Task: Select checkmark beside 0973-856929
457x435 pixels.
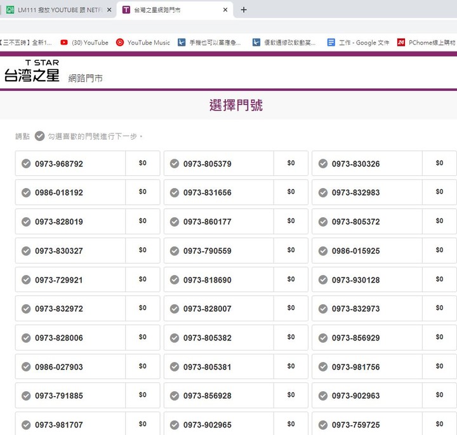Action: pyautogui.click(x=323, y=338)
